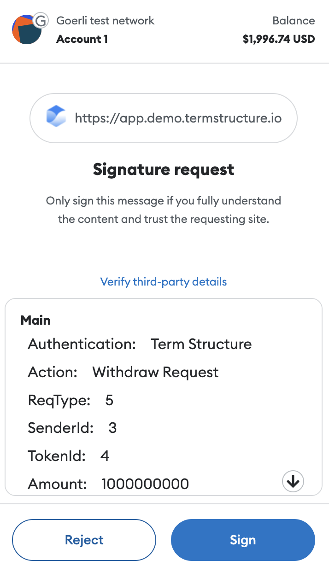
Task: Select the SenderId value 3
Action: pos(112,428)
